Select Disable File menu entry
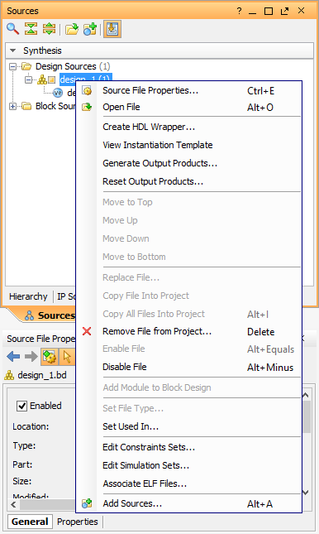 [188, 367]
